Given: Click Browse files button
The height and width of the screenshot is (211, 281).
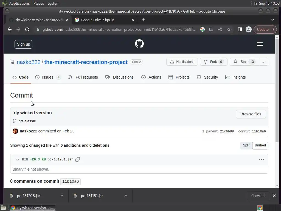Looking at the screenshot, I should (x=251, y=114).
